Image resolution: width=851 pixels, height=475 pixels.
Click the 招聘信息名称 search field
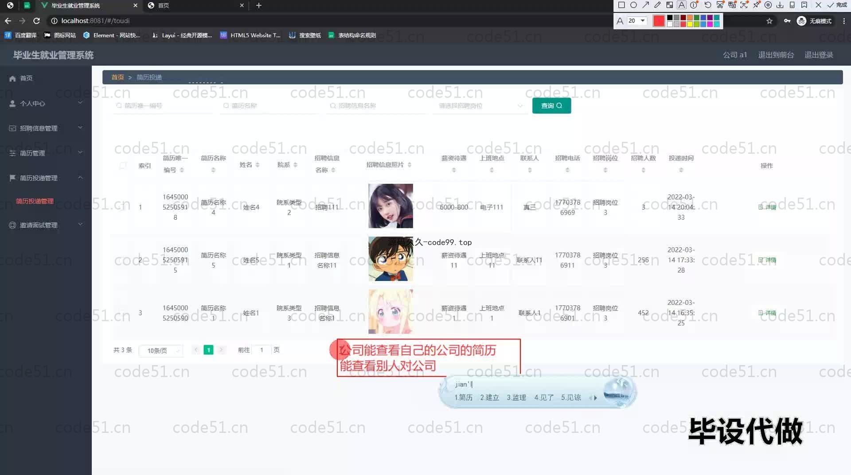click(377, 106)
